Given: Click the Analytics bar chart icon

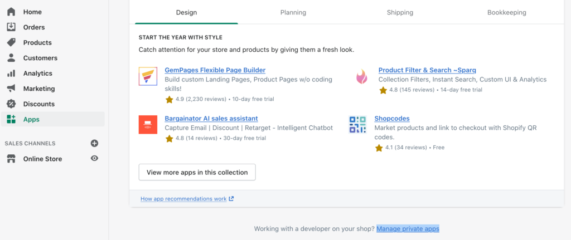Looking at the screenshot, I should [x=11, y=74].
